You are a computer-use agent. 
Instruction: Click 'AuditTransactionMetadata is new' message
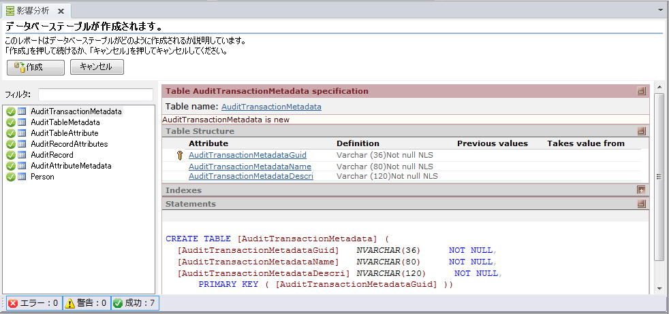pos(226,120)
